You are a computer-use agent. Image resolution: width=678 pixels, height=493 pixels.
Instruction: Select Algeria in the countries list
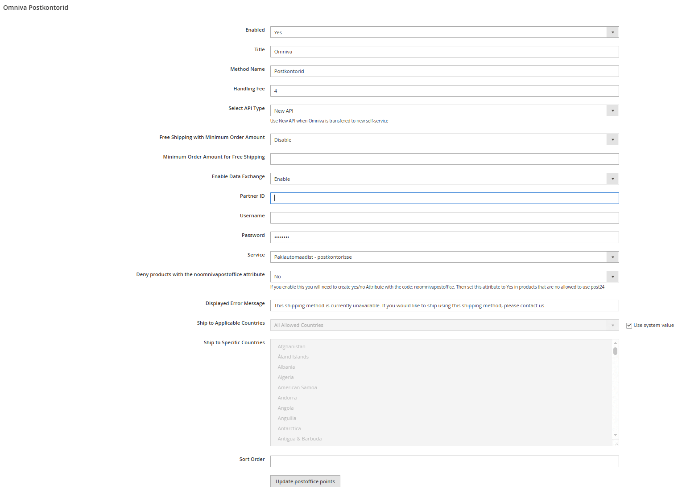click(x=441, y=377)
